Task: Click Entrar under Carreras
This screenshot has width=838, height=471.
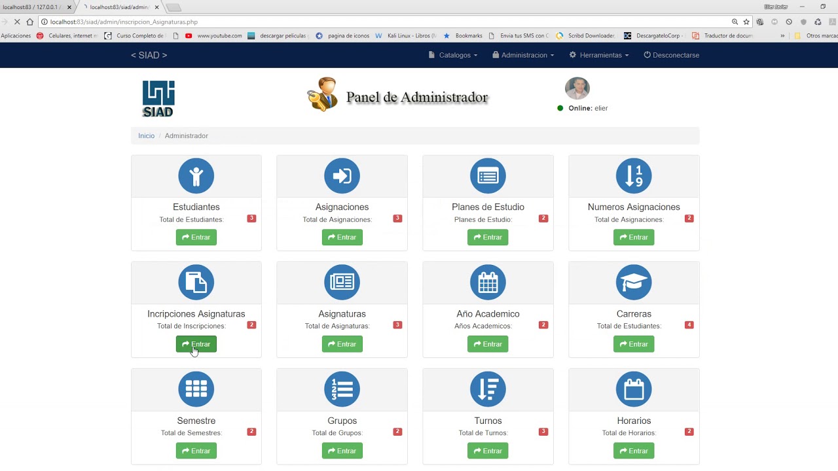Action: click(634, 344)
